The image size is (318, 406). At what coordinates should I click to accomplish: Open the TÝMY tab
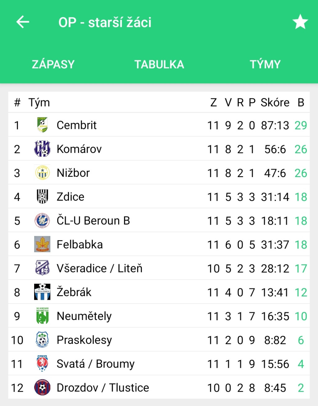pos(265,64)
